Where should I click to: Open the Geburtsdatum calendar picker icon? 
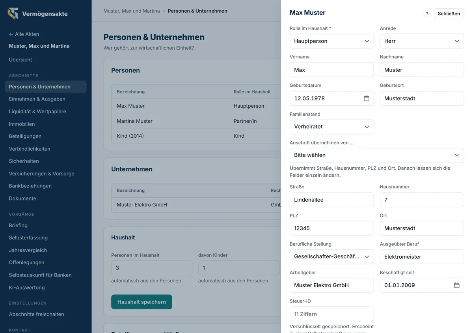pos(366,98)
